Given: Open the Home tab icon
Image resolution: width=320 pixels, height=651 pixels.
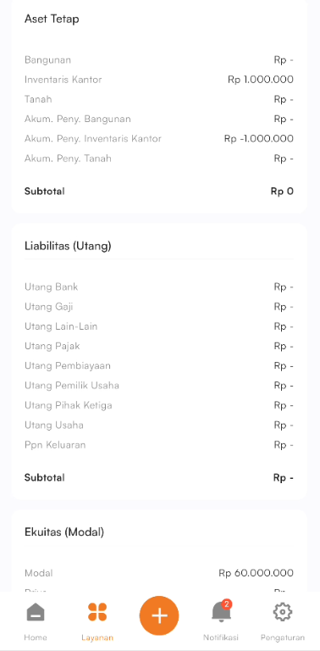Looking at the screenshot, I should pos(36,612).
